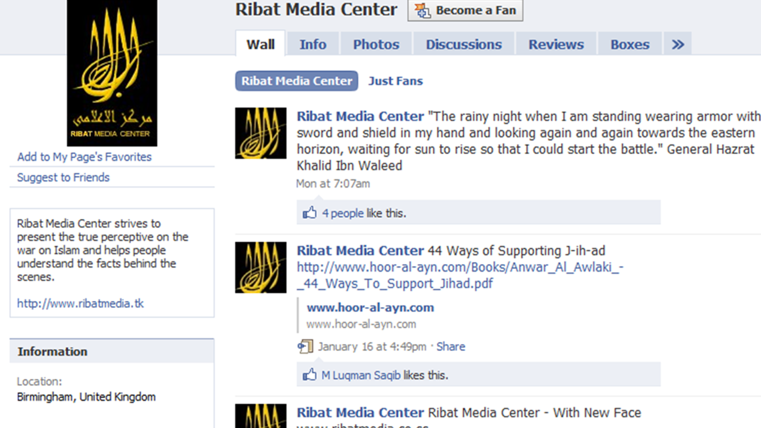Click the thumbs-up icon beside 4 people like this
Viewport: 761px width, 428px height.
click(310, 213)
